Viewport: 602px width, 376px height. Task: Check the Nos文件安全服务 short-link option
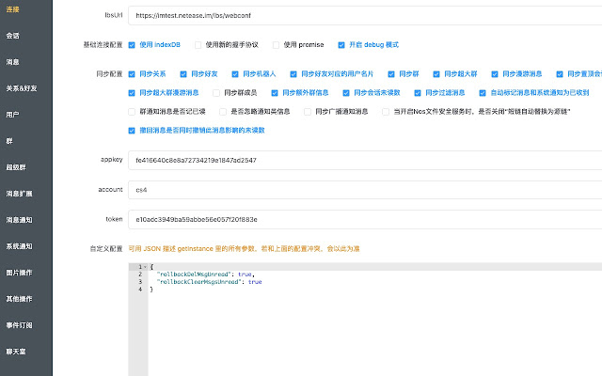pos(386,112)
